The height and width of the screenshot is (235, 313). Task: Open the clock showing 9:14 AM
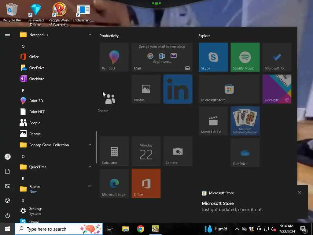click(x=287, y=229)
